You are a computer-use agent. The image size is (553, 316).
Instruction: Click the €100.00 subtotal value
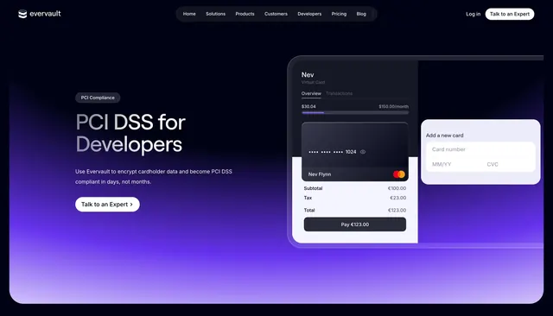pyautogui.click(x=397, y=188)
